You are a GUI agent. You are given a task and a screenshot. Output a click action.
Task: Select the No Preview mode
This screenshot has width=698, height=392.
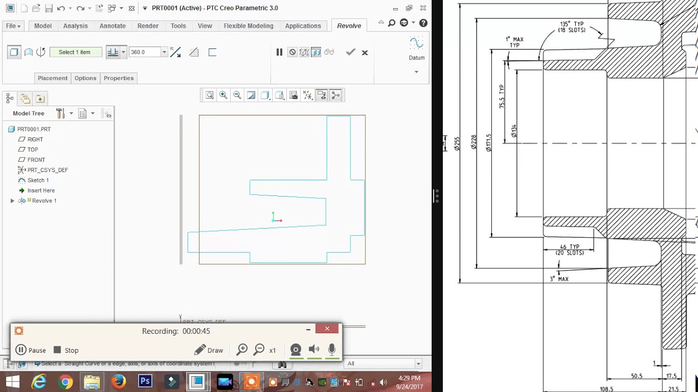click(x=292, y=52)
